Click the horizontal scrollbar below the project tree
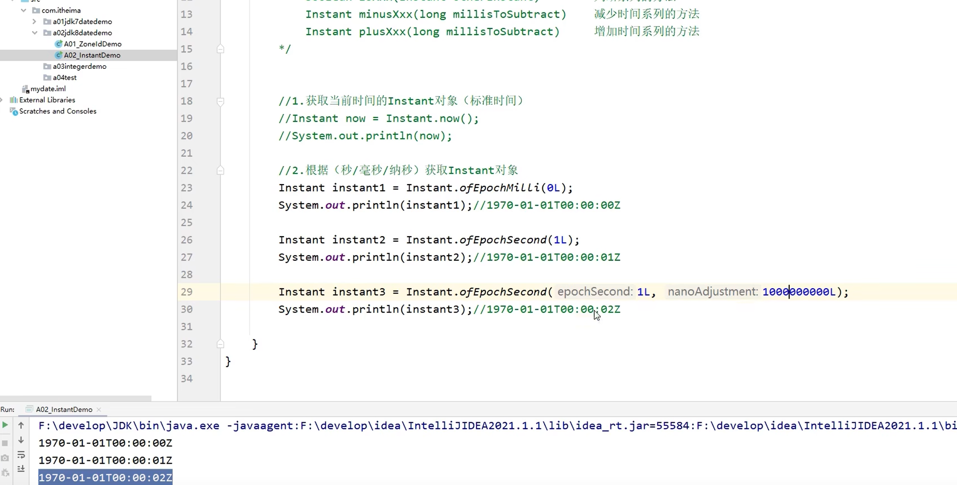 pos(74,399)
